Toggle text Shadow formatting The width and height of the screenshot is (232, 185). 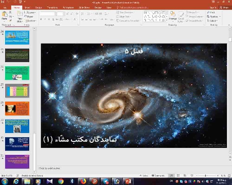tap(53, 19)
